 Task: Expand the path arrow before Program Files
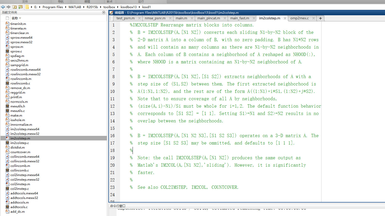tap(40, 7)
